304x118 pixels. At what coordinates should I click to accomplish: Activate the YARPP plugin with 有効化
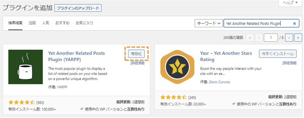click(136, 54)
